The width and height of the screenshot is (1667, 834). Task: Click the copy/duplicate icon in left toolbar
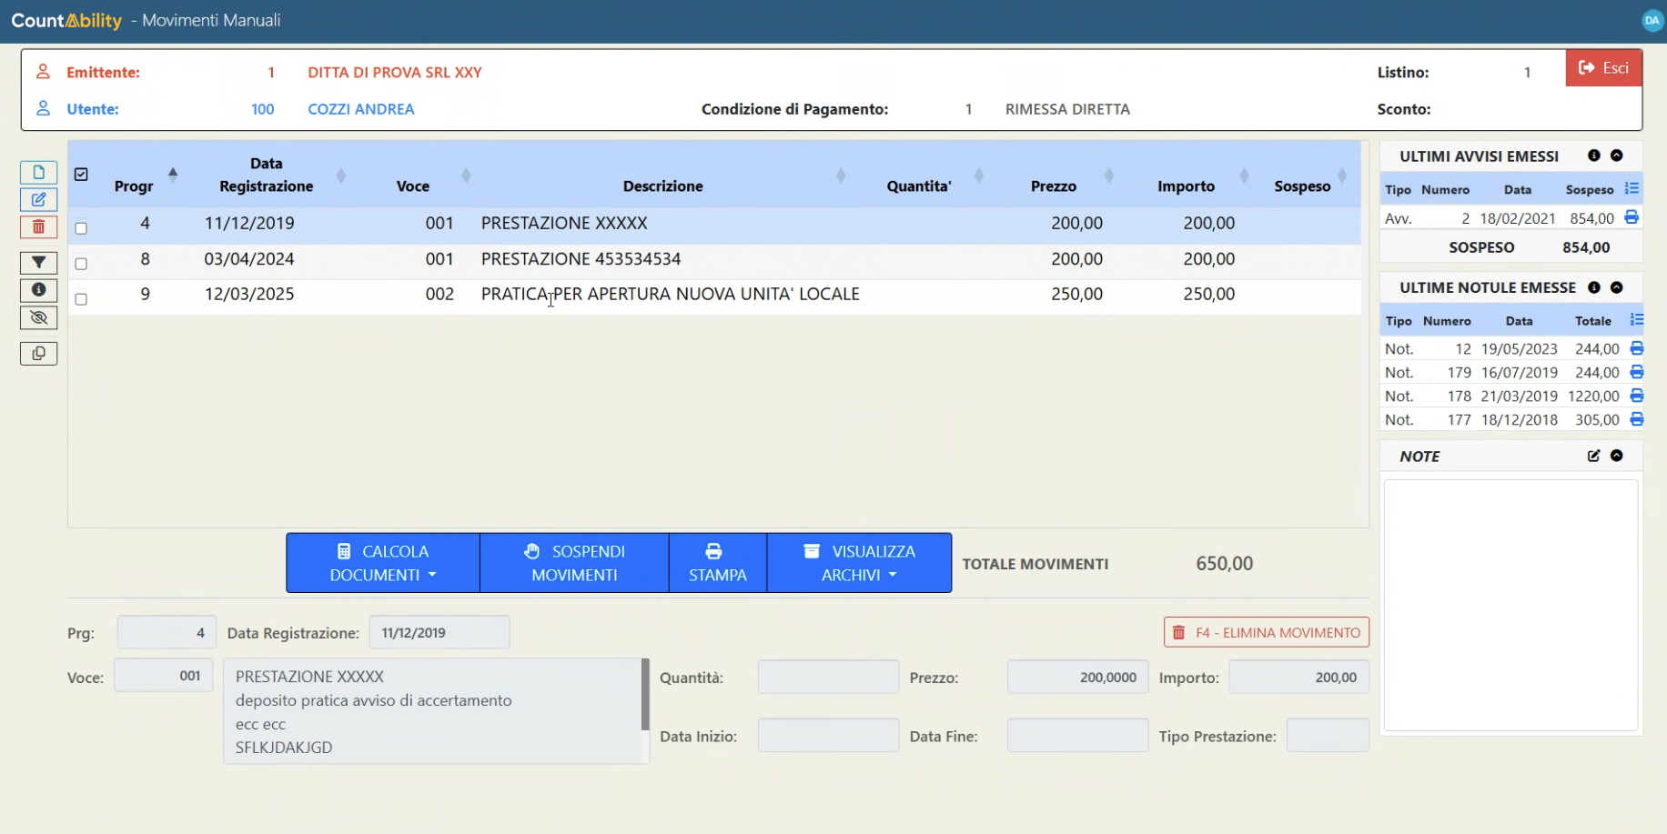click(x=38, y=354)
